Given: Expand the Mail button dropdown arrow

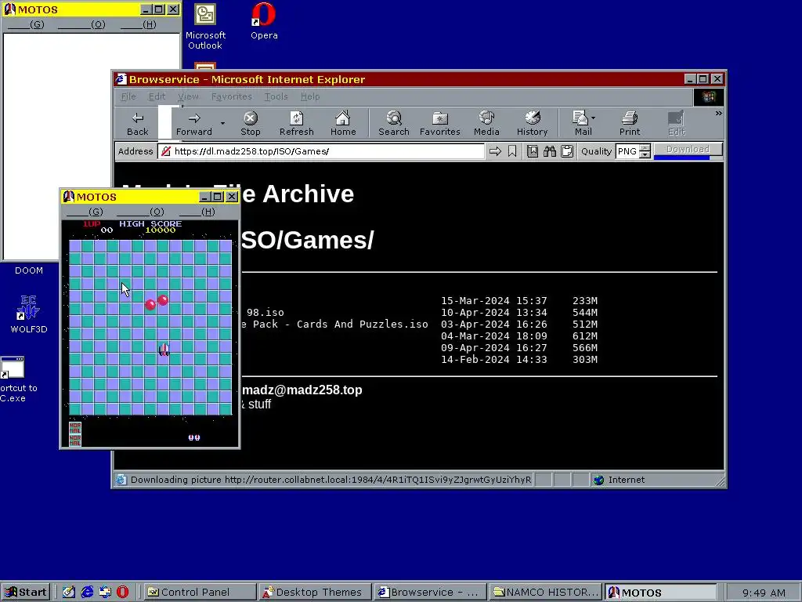Looking at the screenshot, I should tap(594, 118).
